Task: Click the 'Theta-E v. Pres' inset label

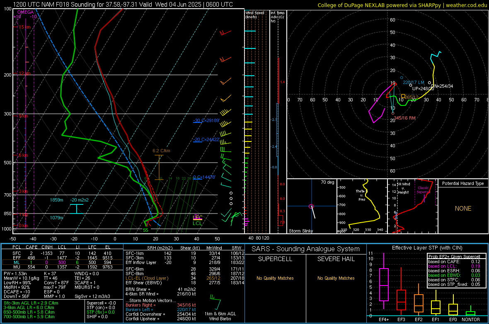Action: coord(362,195)
